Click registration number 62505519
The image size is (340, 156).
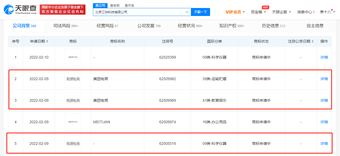point(167,143)
